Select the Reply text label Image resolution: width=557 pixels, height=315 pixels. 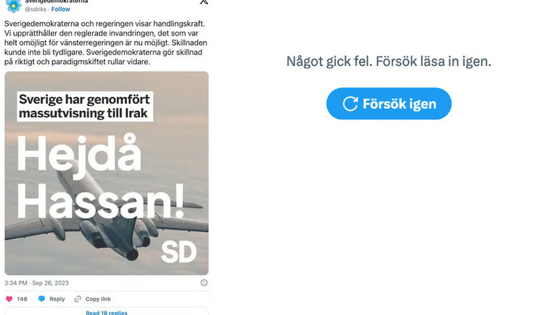click(57, 299)
